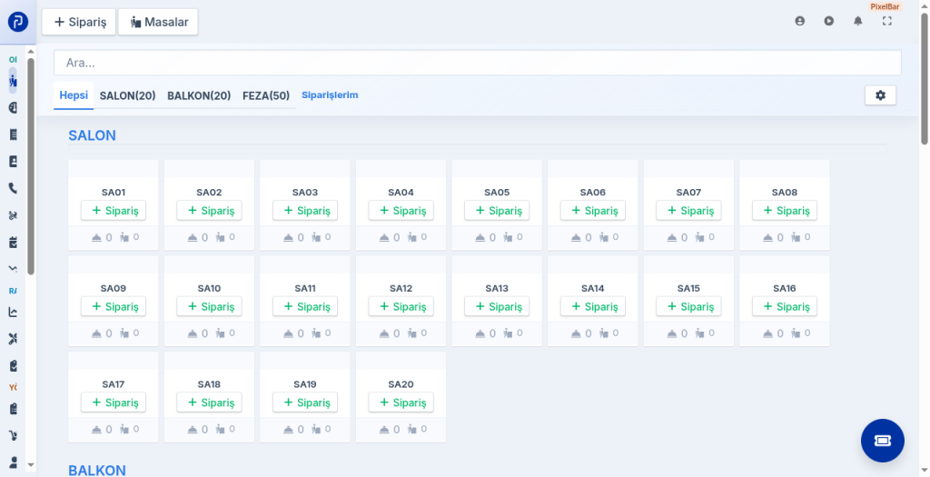Screen dimensions: 930x477
Task: Open table settings gear button
Action: [880, 95]
